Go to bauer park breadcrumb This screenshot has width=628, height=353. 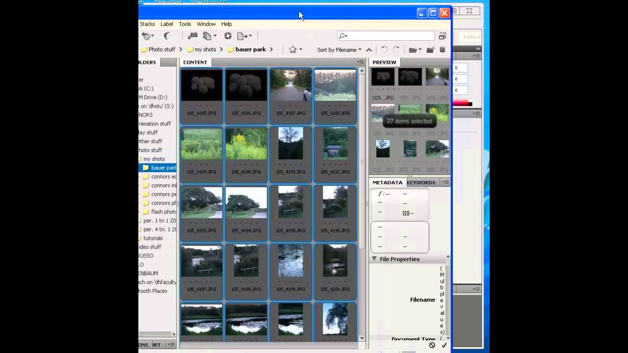[x=251, y=50]
